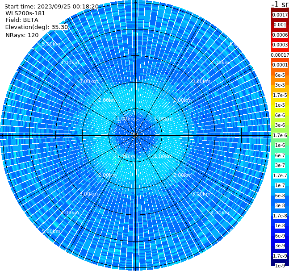
Task: Click the Start time text line
Action: [x=52, y=6]
